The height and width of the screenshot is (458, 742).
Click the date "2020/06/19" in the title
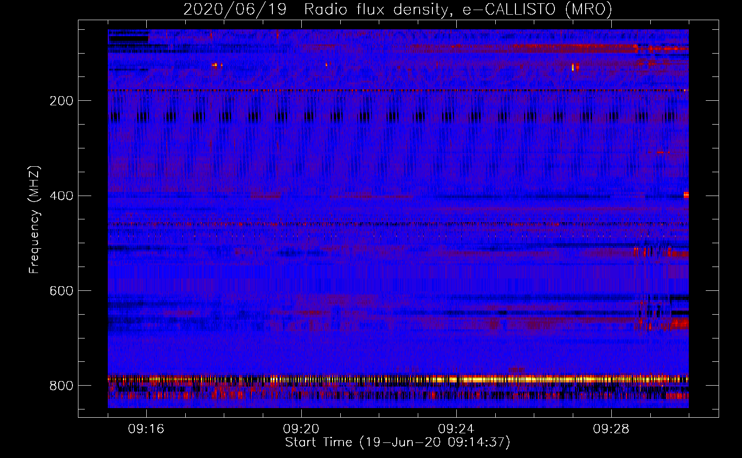point(235,9)
